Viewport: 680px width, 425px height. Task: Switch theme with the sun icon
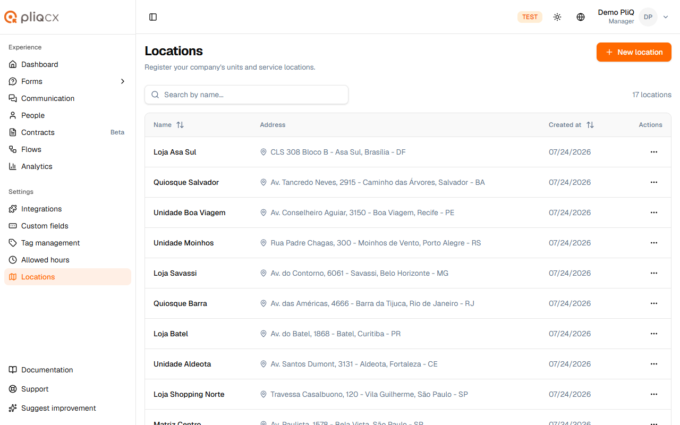point(557,17)
